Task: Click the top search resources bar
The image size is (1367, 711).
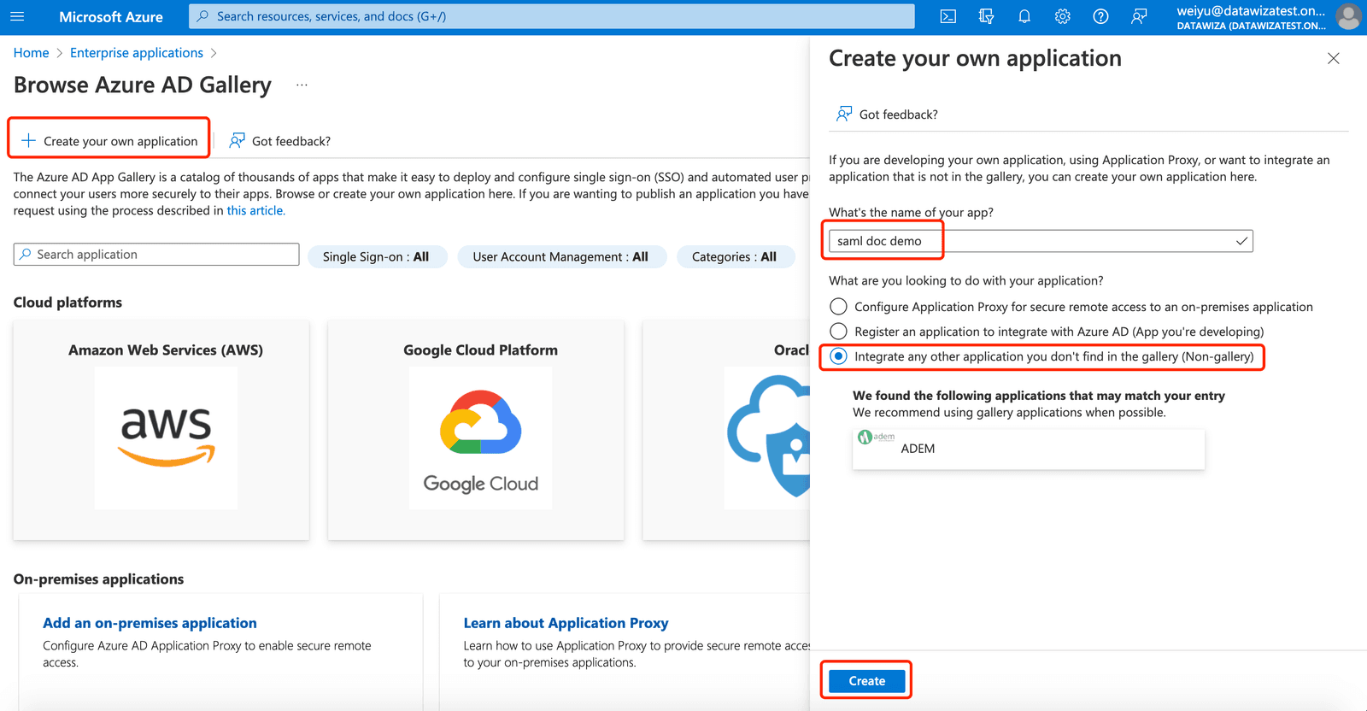Action: coord(552,16)
